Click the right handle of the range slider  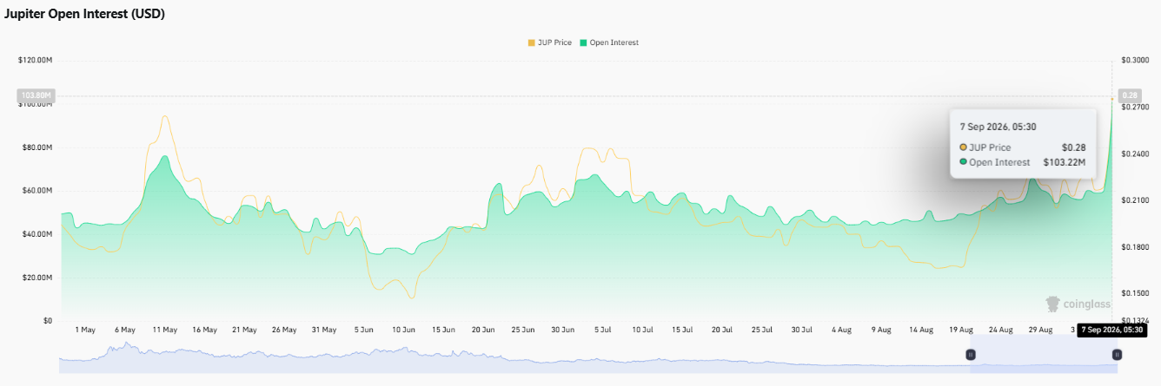1117,354
